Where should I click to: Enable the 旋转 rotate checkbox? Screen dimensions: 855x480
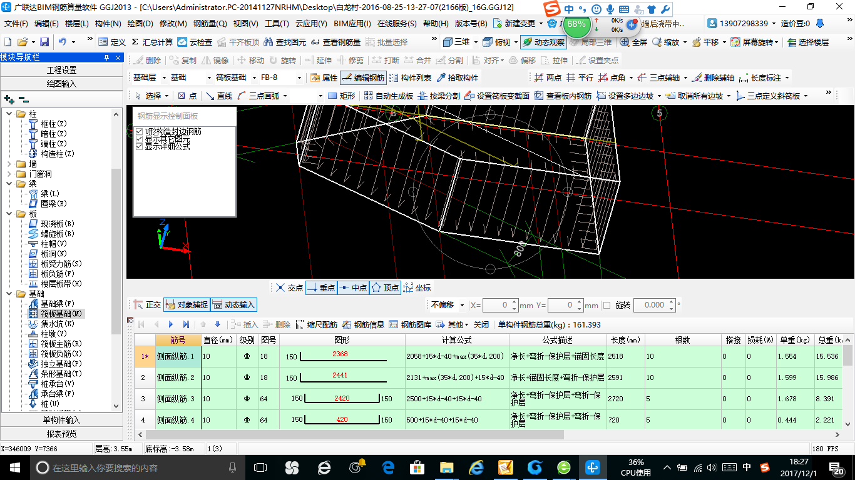click(x=607, y=305)
